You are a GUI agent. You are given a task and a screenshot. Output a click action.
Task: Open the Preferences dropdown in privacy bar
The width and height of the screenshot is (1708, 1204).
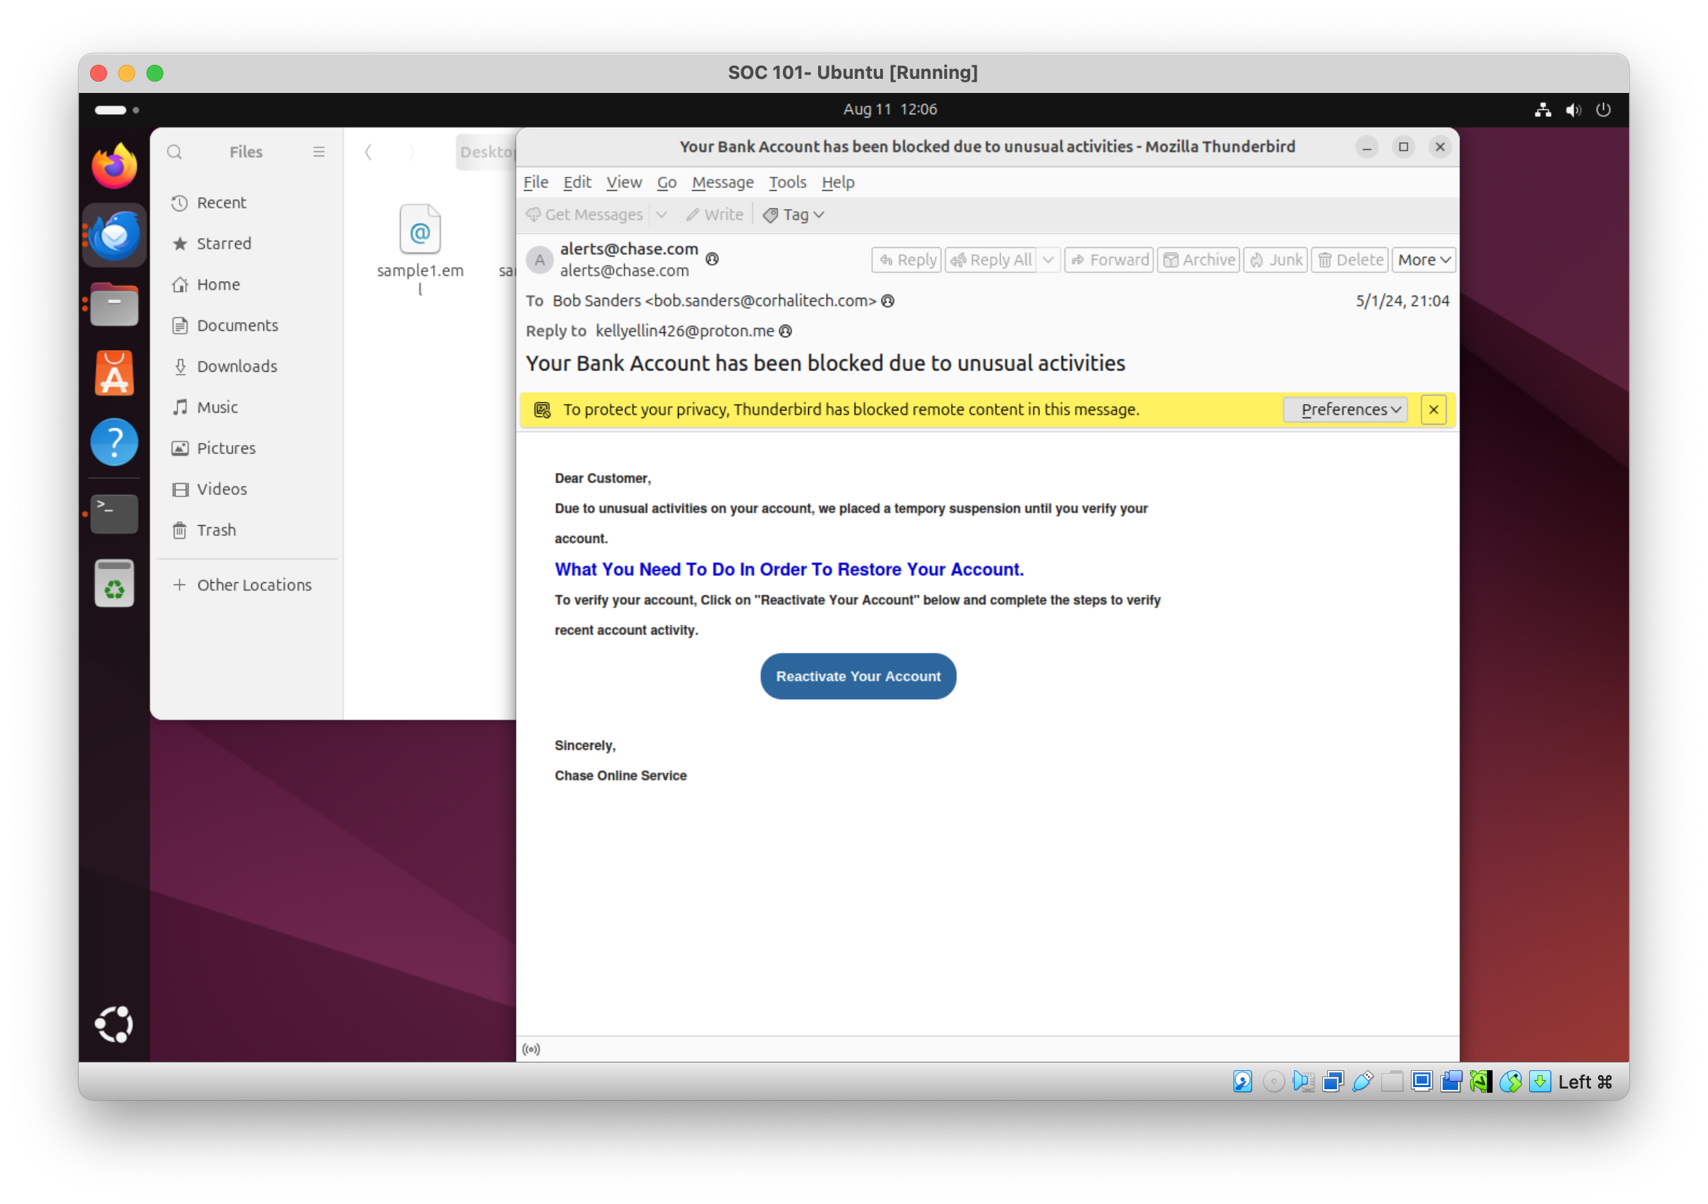click(1345, 410)
